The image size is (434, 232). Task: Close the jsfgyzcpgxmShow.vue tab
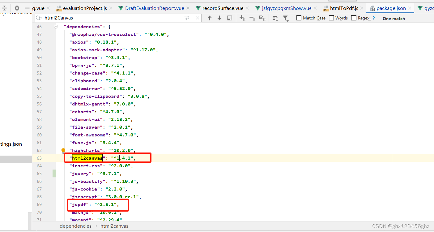(x=315, y=8)
